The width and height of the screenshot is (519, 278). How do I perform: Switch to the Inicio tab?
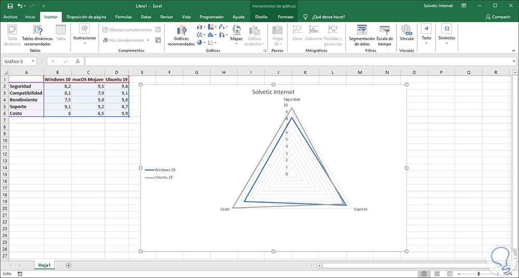tap(30, 17)
